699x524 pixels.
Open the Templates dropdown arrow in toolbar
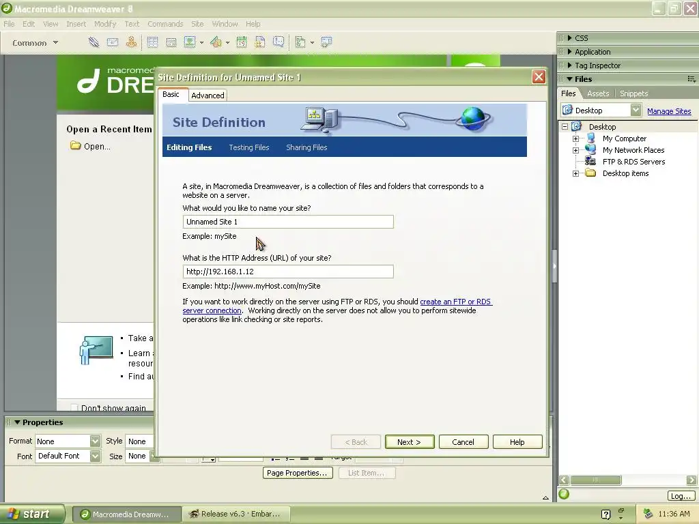click(311, 43)
